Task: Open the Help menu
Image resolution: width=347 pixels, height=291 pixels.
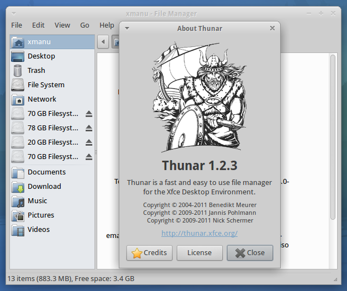Action: (107, 25)
